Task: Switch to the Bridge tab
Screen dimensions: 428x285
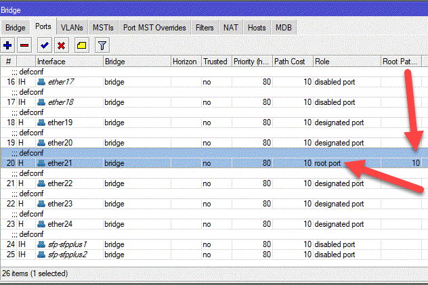Action: (x=16, y=28)
